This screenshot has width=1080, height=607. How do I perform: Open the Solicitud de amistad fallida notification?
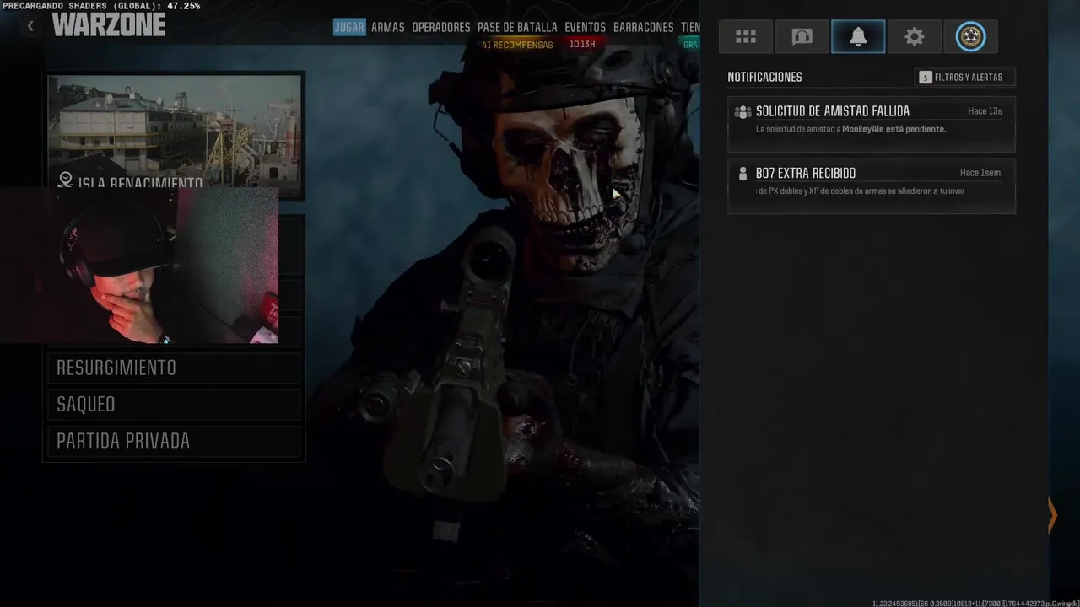click(872, 124)
